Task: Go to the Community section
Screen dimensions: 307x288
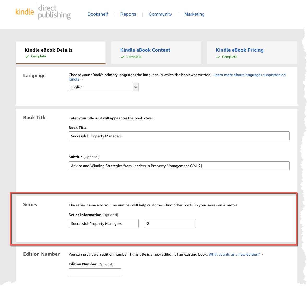Action: pyautogui.click(x=160, y=14)
